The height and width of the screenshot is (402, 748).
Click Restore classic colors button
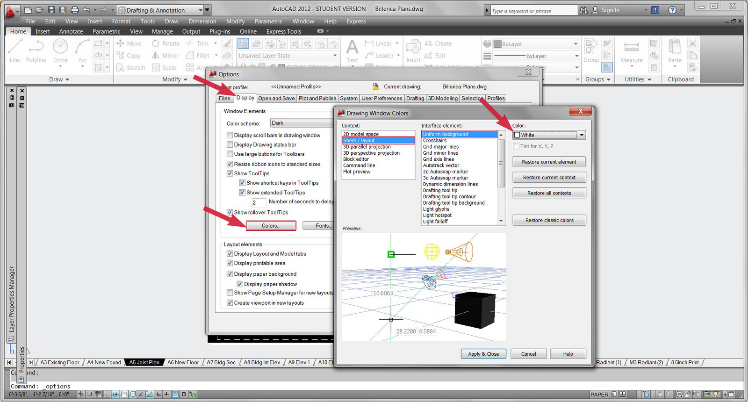[x=549, y=220]
